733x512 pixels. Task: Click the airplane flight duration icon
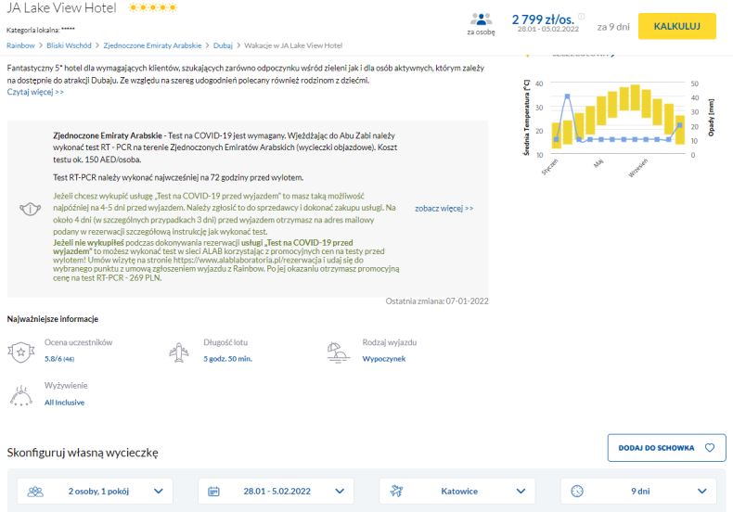coord(179,352)
